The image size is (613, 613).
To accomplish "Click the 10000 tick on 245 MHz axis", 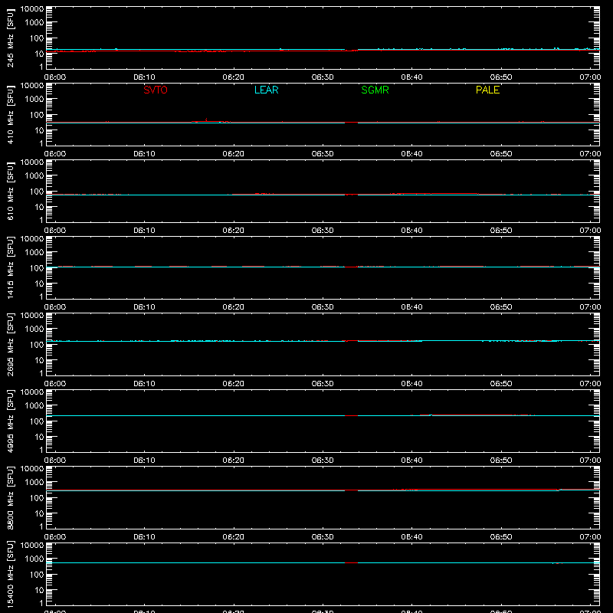I will point(32,9).
